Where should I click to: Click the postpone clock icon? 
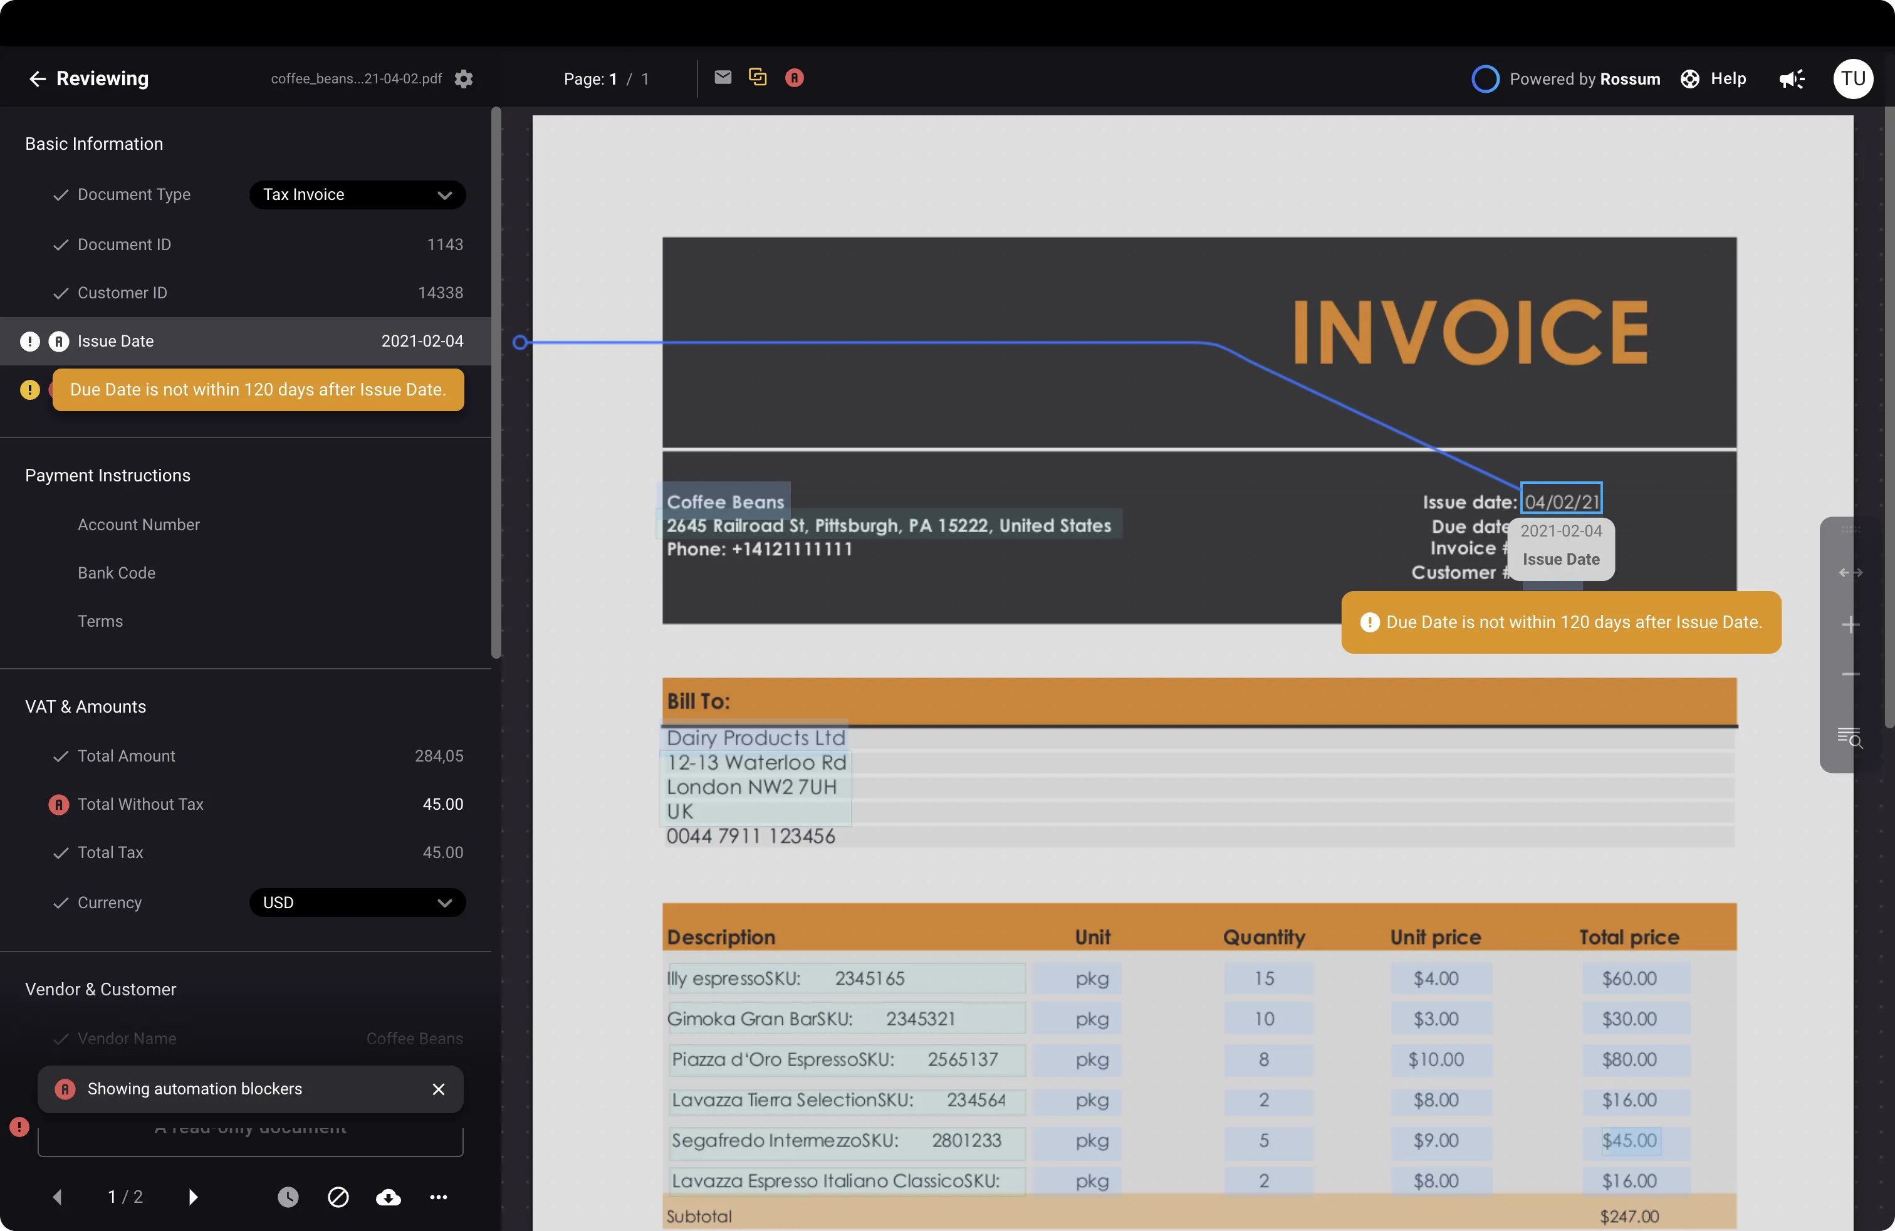(288, 1197)
